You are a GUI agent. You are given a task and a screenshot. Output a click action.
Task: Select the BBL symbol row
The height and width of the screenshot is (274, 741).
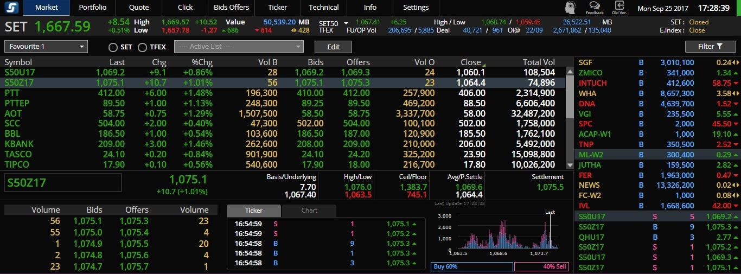(x=283, y=133)
